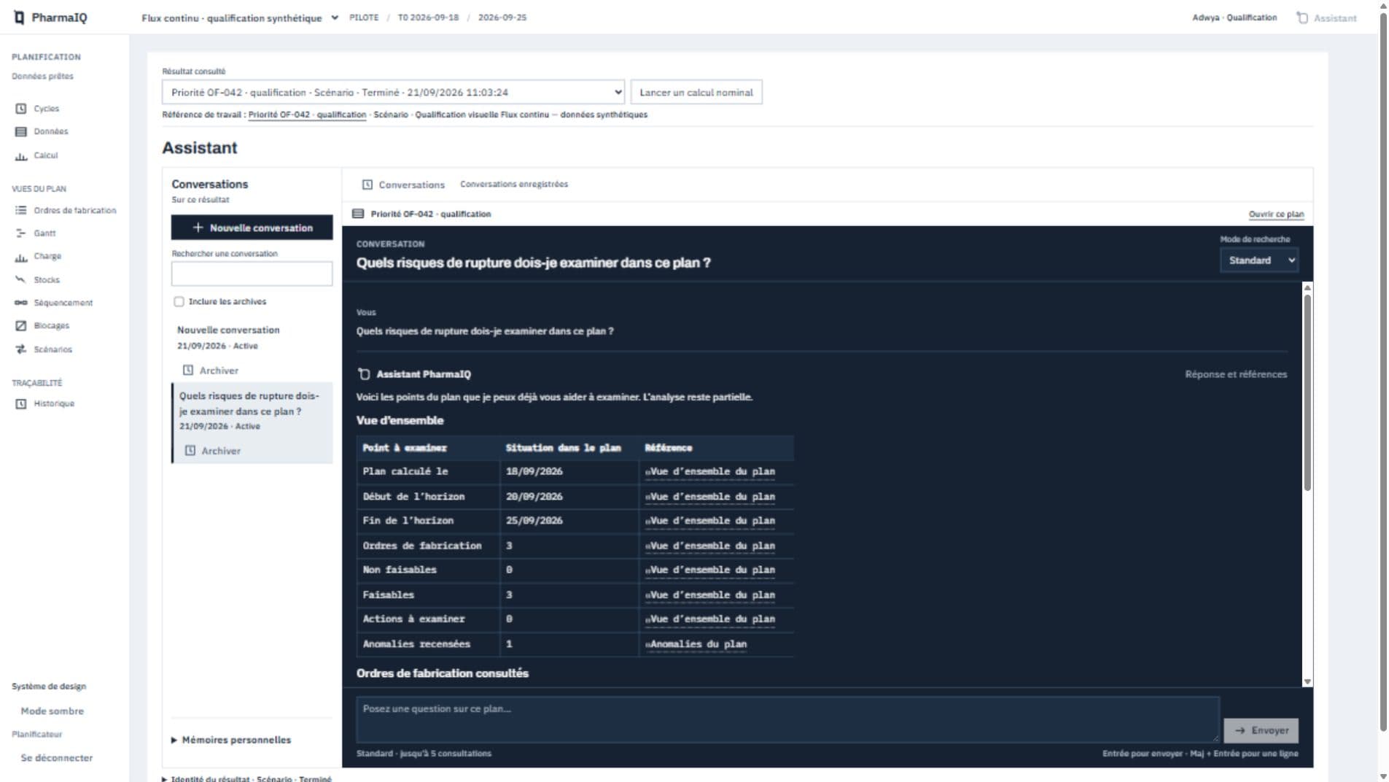Click Nouvelle conversation button
This screenshot has width=1389, height=782.
252,228
